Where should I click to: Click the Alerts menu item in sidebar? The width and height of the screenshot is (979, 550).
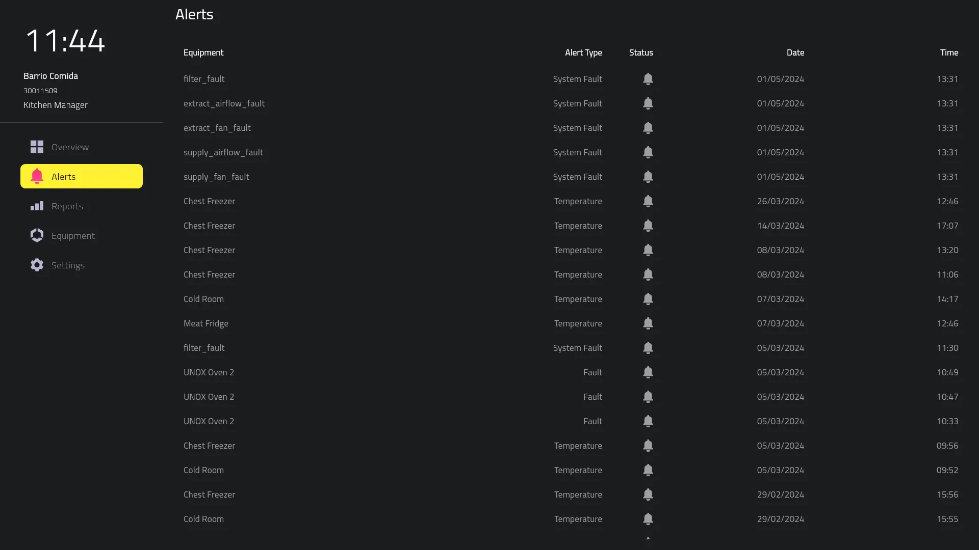coord(82,176)
